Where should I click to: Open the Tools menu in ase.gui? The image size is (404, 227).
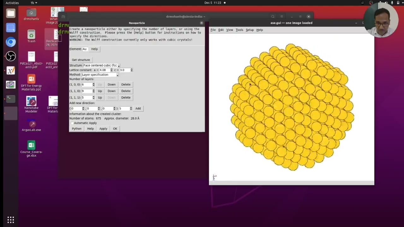239,30
